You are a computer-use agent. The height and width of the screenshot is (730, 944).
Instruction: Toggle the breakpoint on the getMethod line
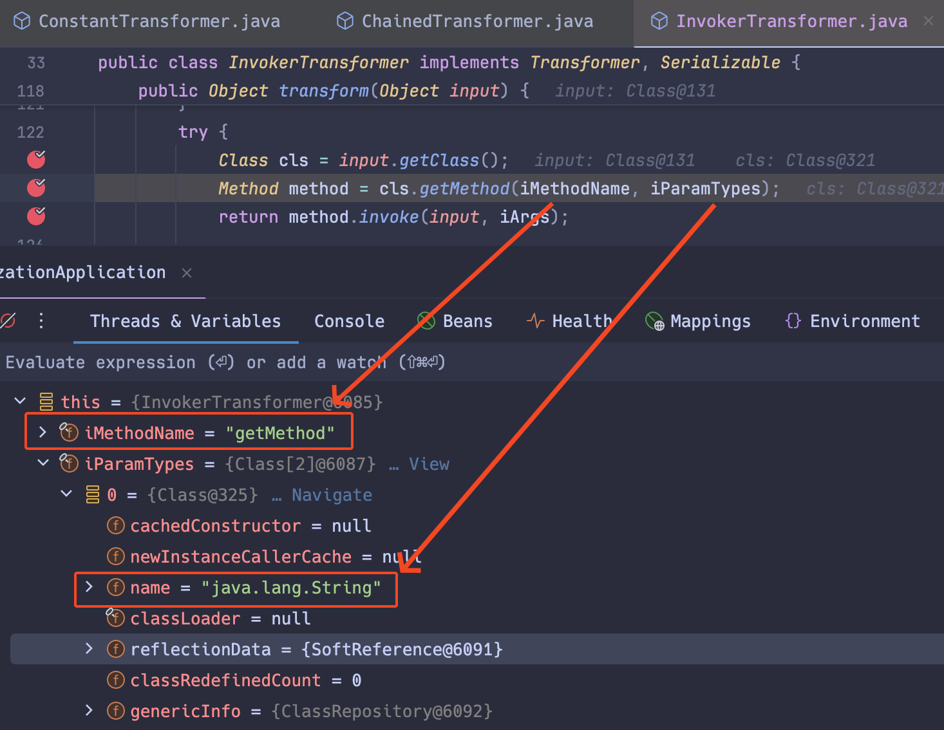tap(35, 188)
